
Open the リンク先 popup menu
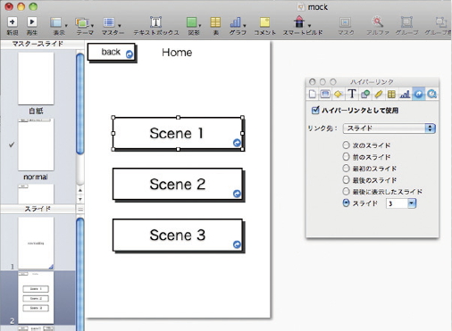[389, 128]
